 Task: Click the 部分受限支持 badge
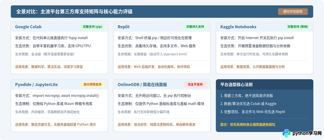pyautogui.click(x=93, y=85)
